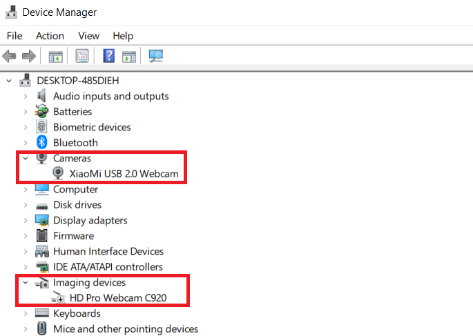Viewport: 473px width, 336px height.
Task: Click the Forward arrow toolbar icon
Action: point(28,56)
